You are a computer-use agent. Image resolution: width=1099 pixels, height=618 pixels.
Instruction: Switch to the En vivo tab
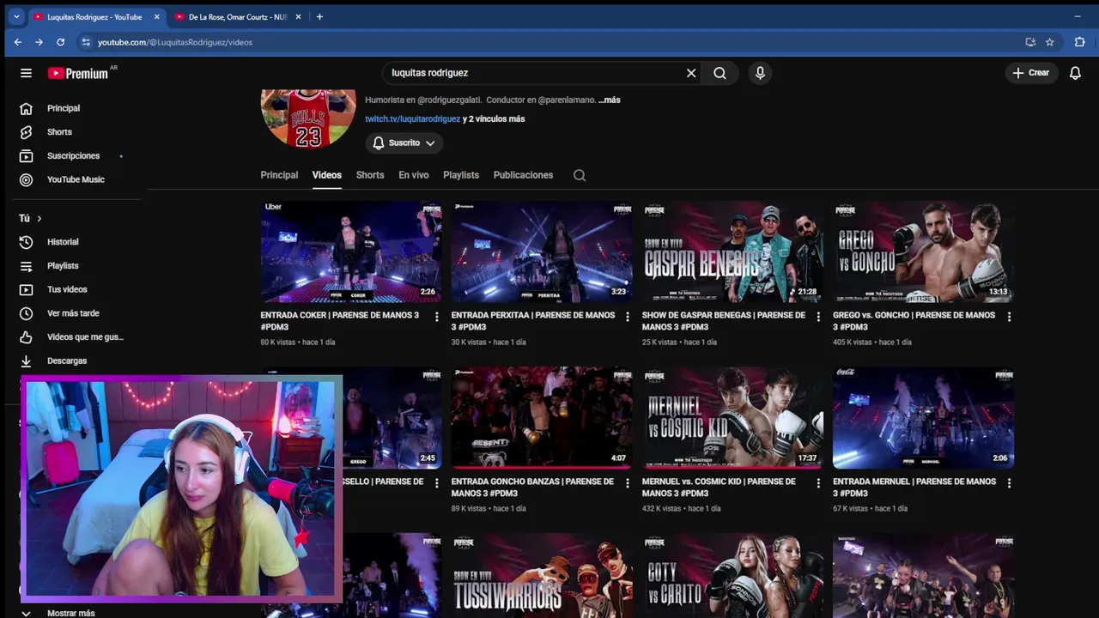click(x=413, y=175)
